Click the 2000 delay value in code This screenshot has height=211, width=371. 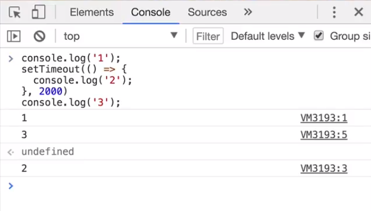click(x=51, y=92)
